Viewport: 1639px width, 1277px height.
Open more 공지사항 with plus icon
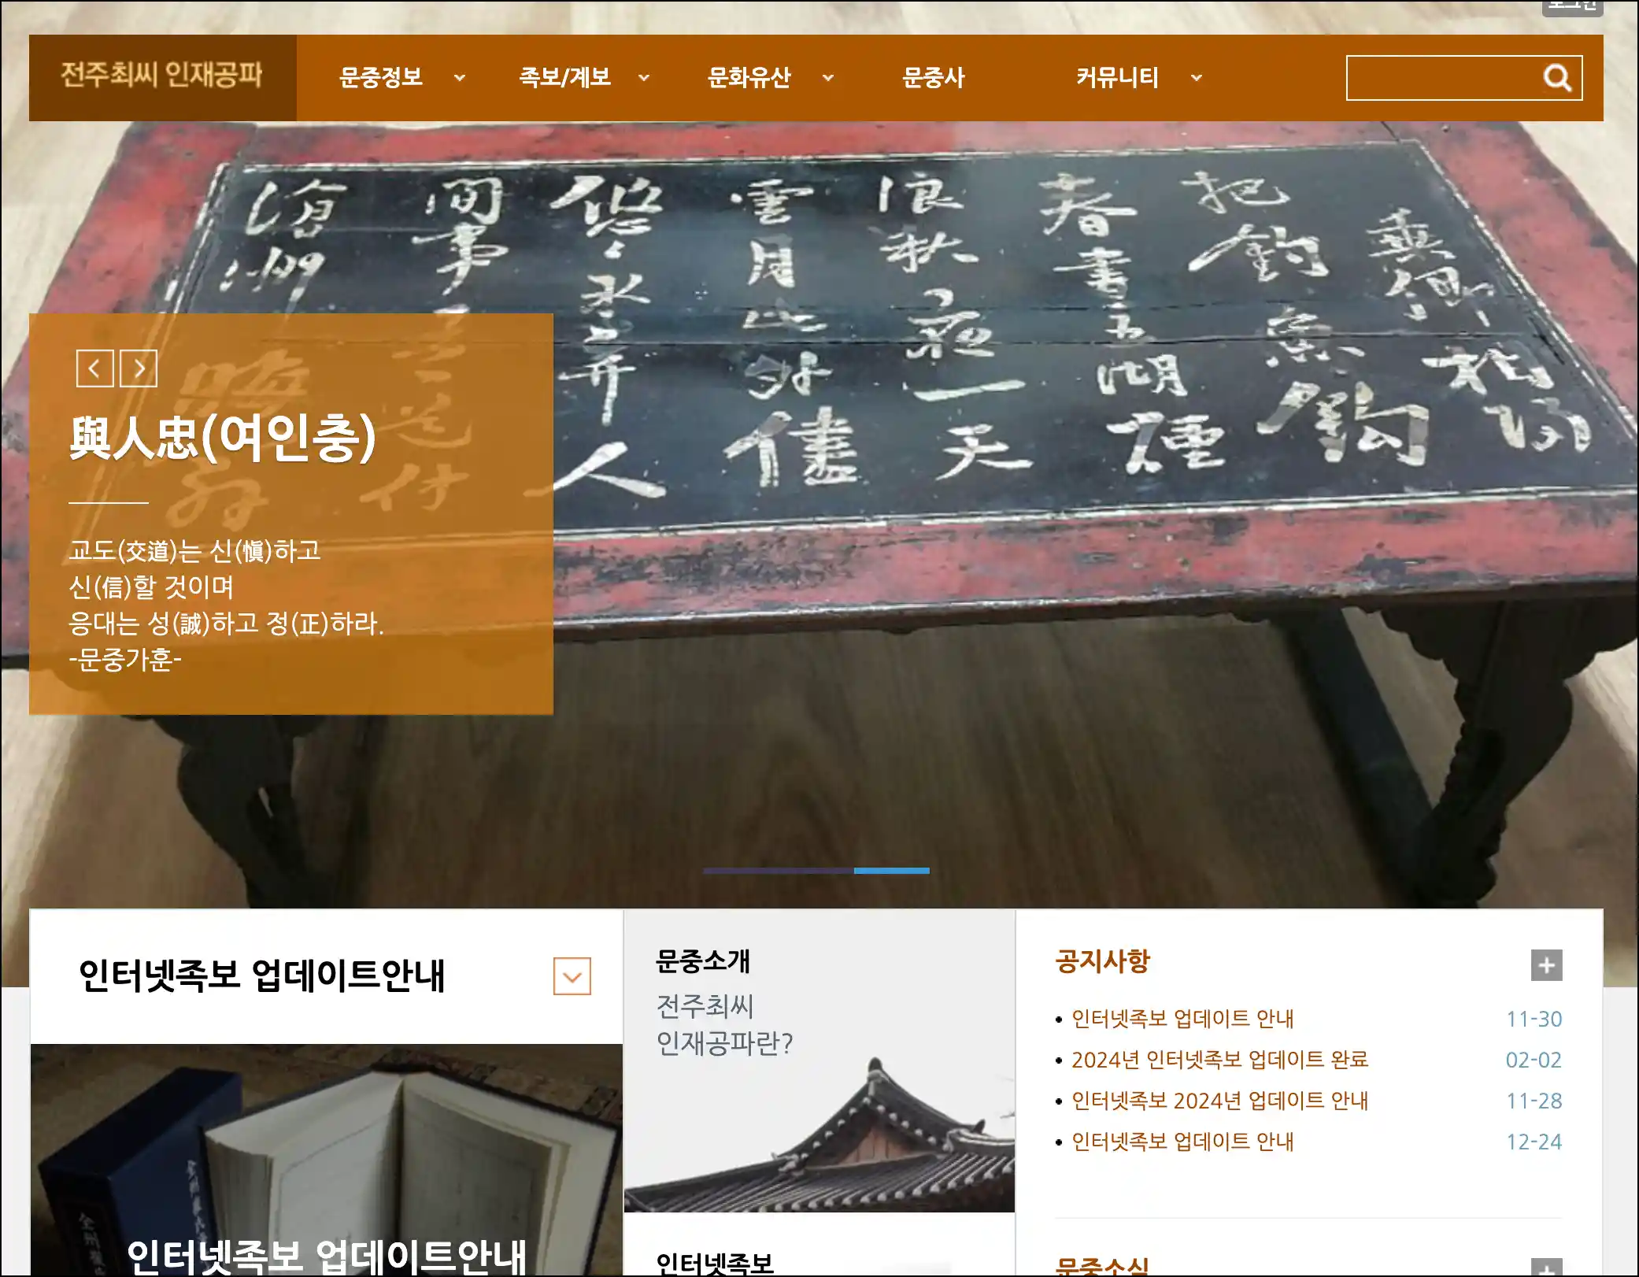click(x=1546, y=965)
